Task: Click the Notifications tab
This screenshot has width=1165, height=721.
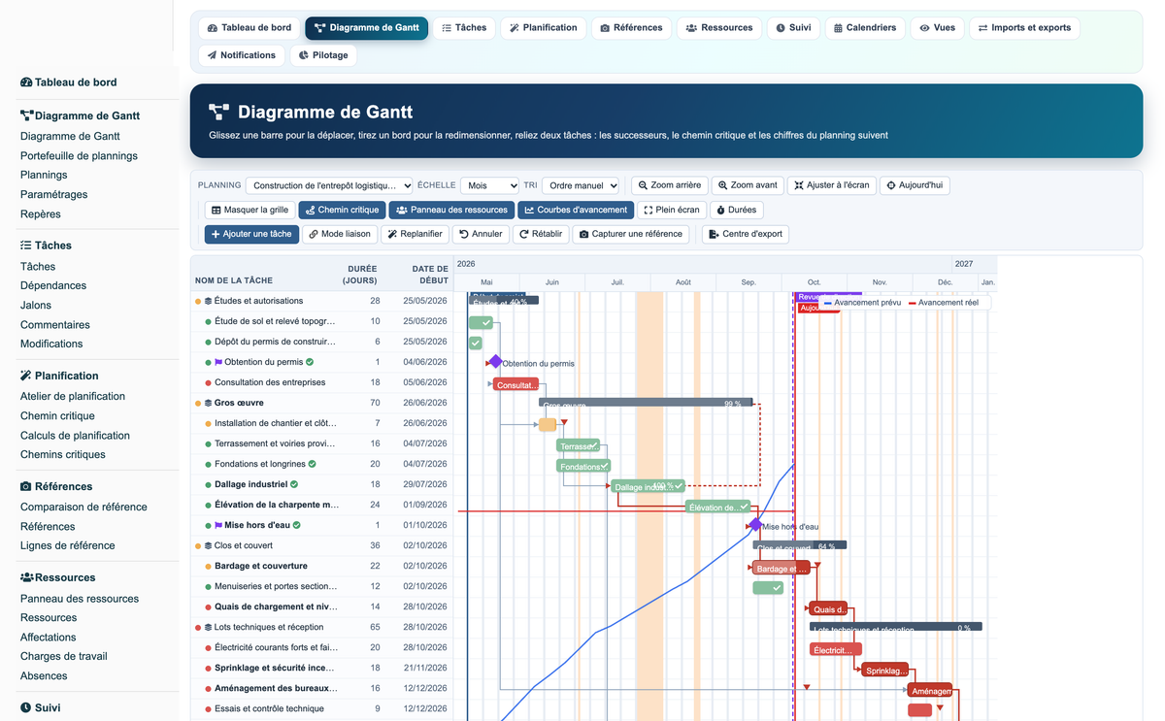Action: tap(241, 55)
